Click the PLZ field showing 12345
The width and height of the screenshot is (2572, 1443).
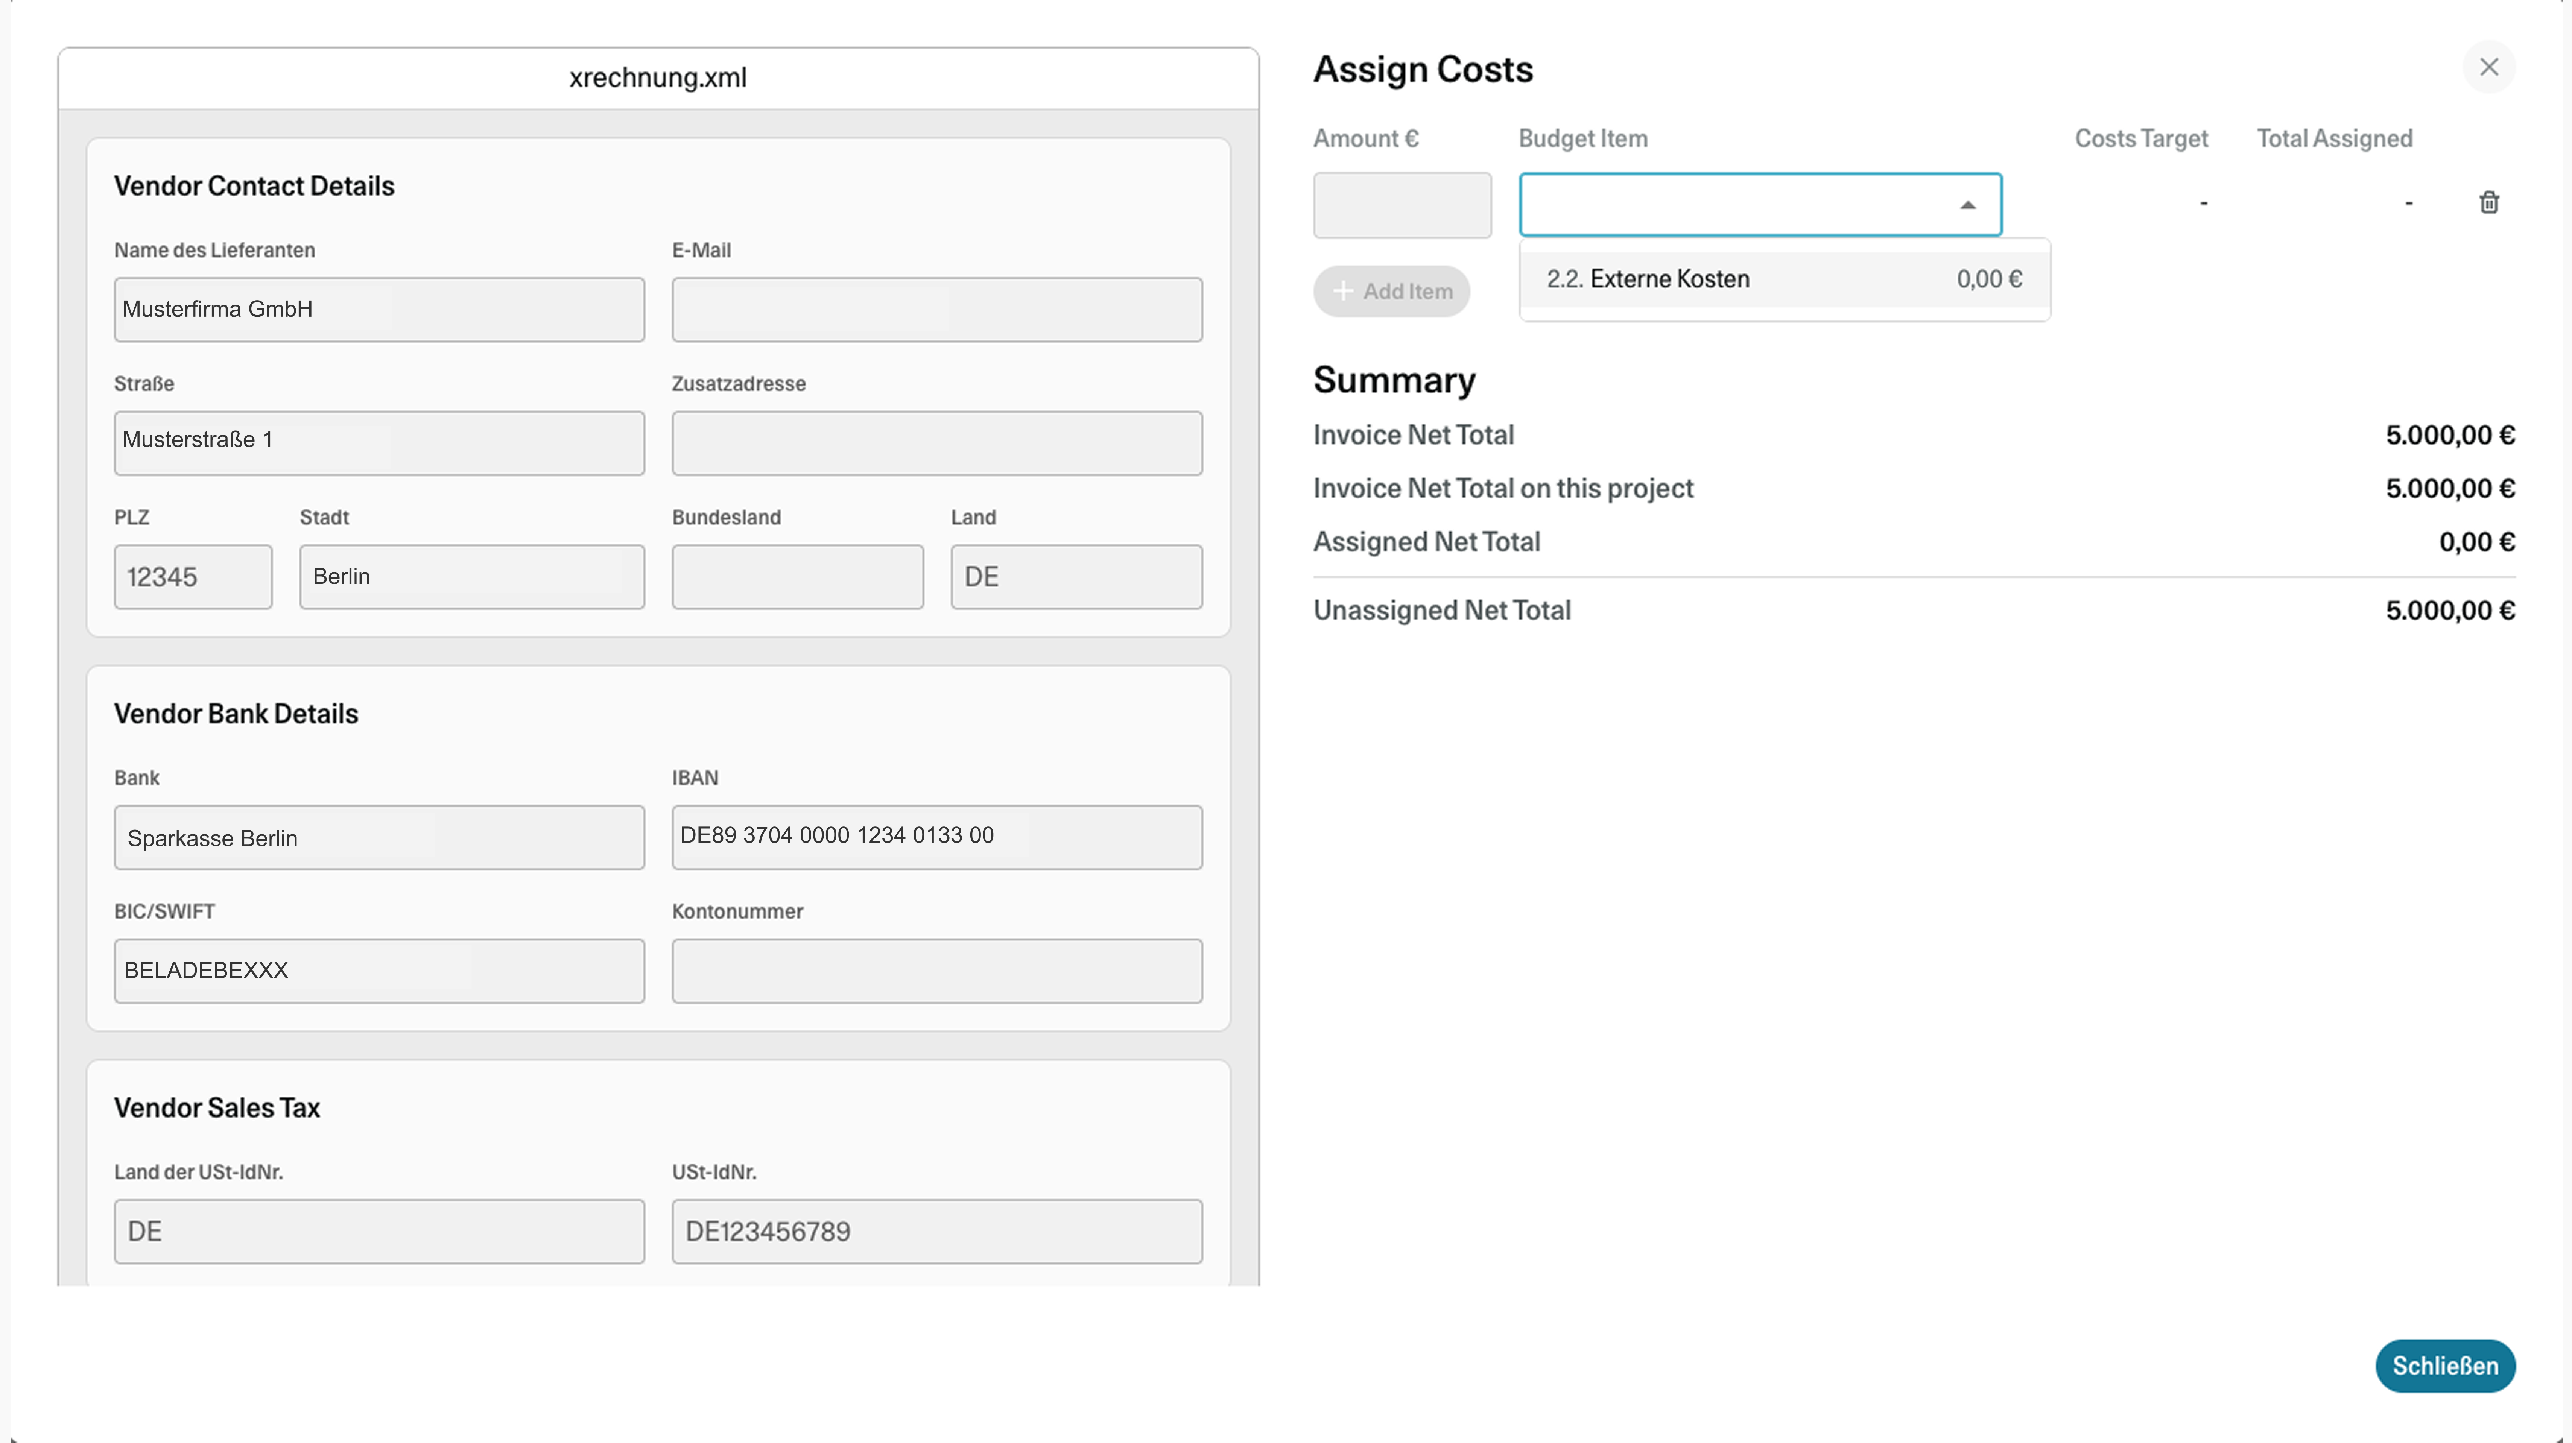tap(193, 577)
